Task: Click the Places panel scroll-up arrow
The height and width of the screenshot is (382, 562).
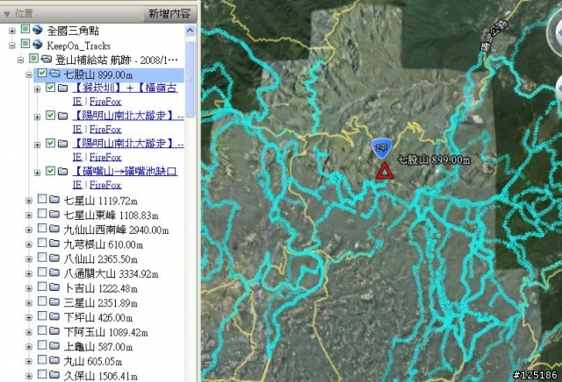Action: point(190,31)
